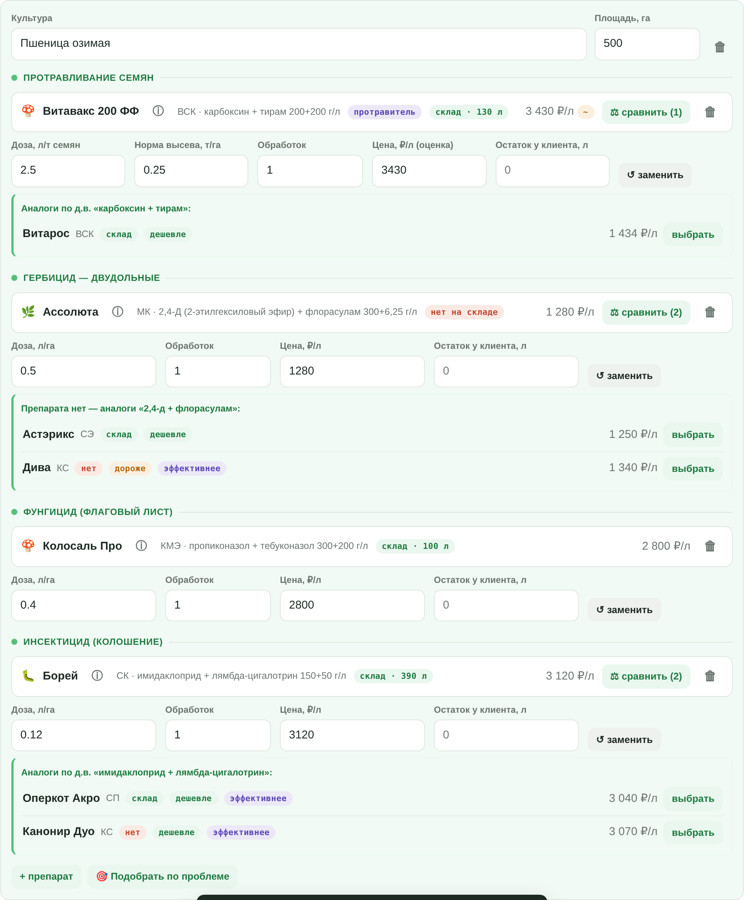Delete Ассолюта herbicide via trash icon
The image size is (744, 900).
point(710,313)
